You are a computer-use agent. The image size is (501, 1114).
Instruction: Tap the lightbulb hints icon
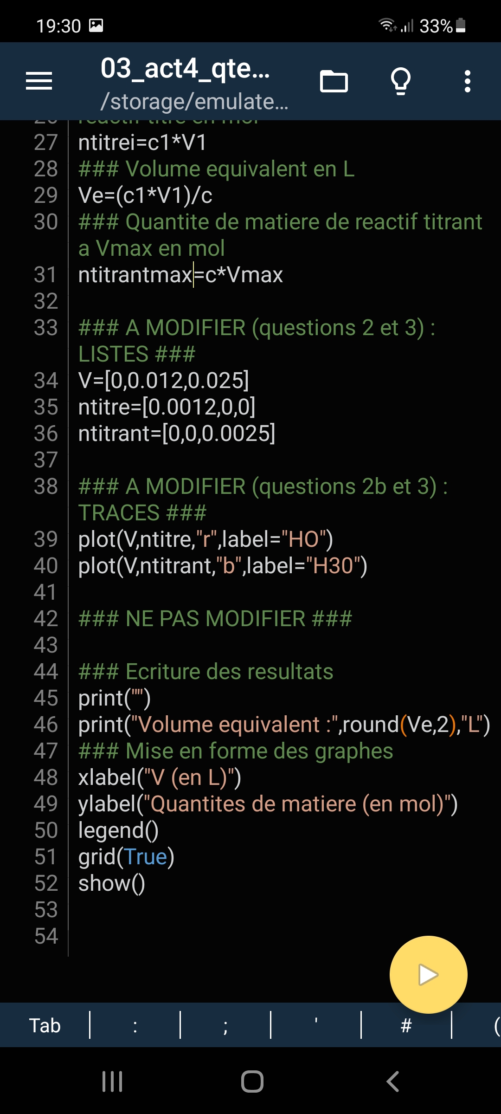tap(401, 81)
